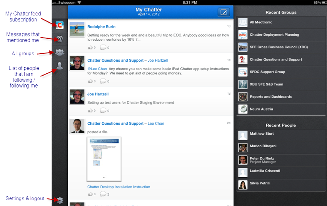Tap the @Leo Chan mention

(97, 69)
